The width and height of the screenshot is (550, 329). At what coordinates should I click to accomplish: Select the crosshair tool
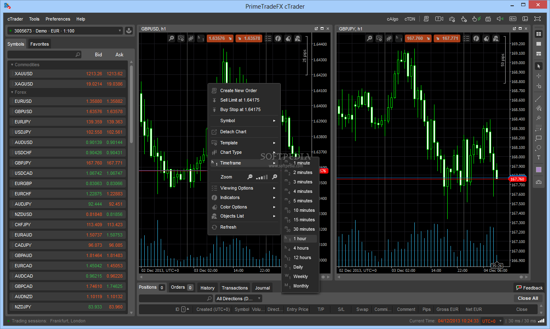coord(538,76)
